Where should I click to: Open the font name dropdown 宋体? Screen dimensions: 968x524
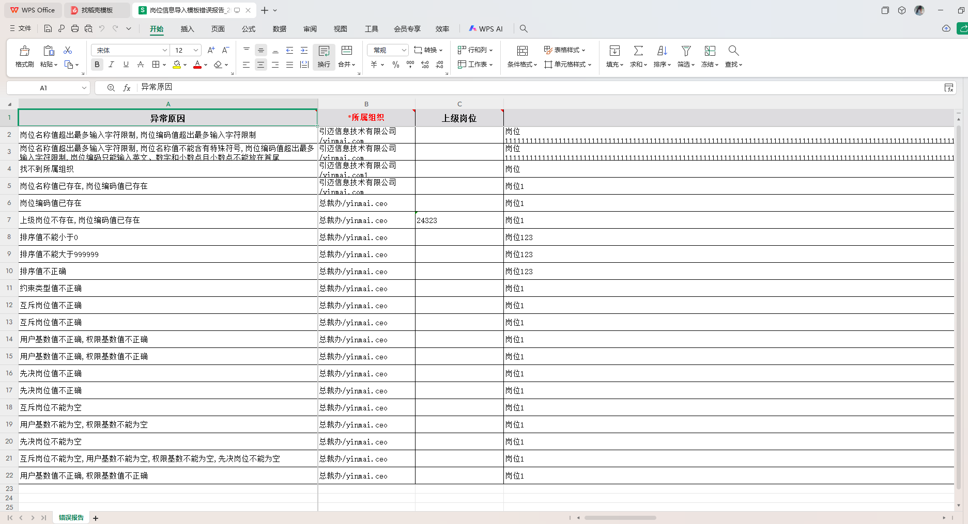click(164, 50)
